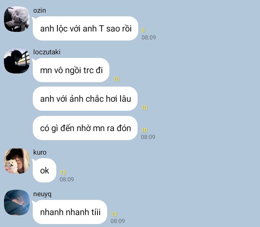The width and height of the screenshot is (260, 227).
Task: Select the username label loczutaki
Action: click(x=47, y=52)
